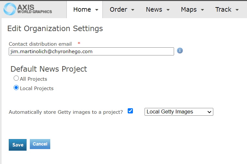Click the Axis World Graphics logo
Image resolution: width=247 pixels, height=164 pixels.
(28, 9)
